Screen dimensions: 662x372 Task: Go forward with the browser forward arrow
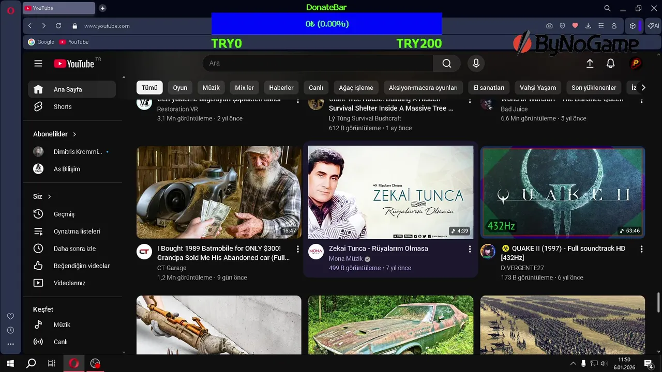(x=44, y=26)
